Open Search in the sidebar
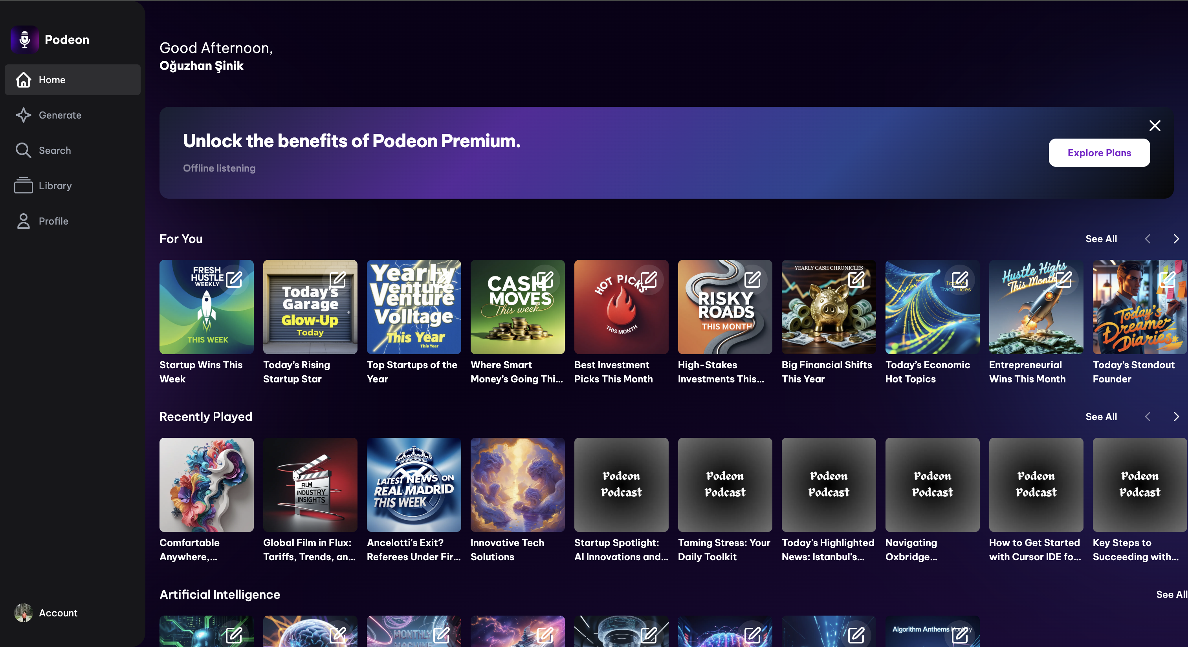Viewport: 1188px width, 647px height. (x=55, y=150)
